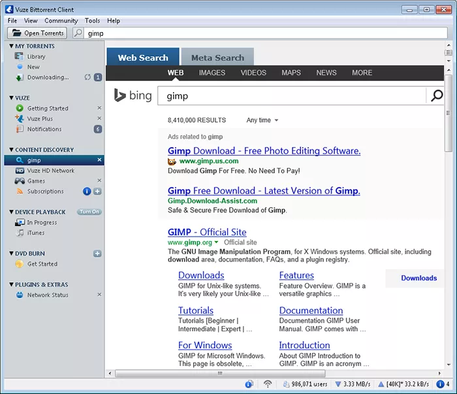The height and width of the screenshot is (394, 457).
Task: Close the Getting Started sidebar entry
Action: tap(99, 108)
